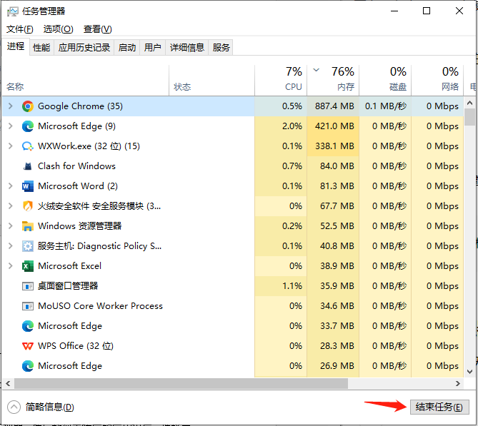Open the 选项(O) menu
The height and width of the screenshot is (426, 478).
point(58,29)
